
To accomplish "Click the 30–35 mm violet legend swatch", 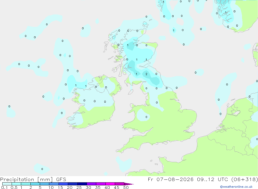I will click(x=92, y=184).
